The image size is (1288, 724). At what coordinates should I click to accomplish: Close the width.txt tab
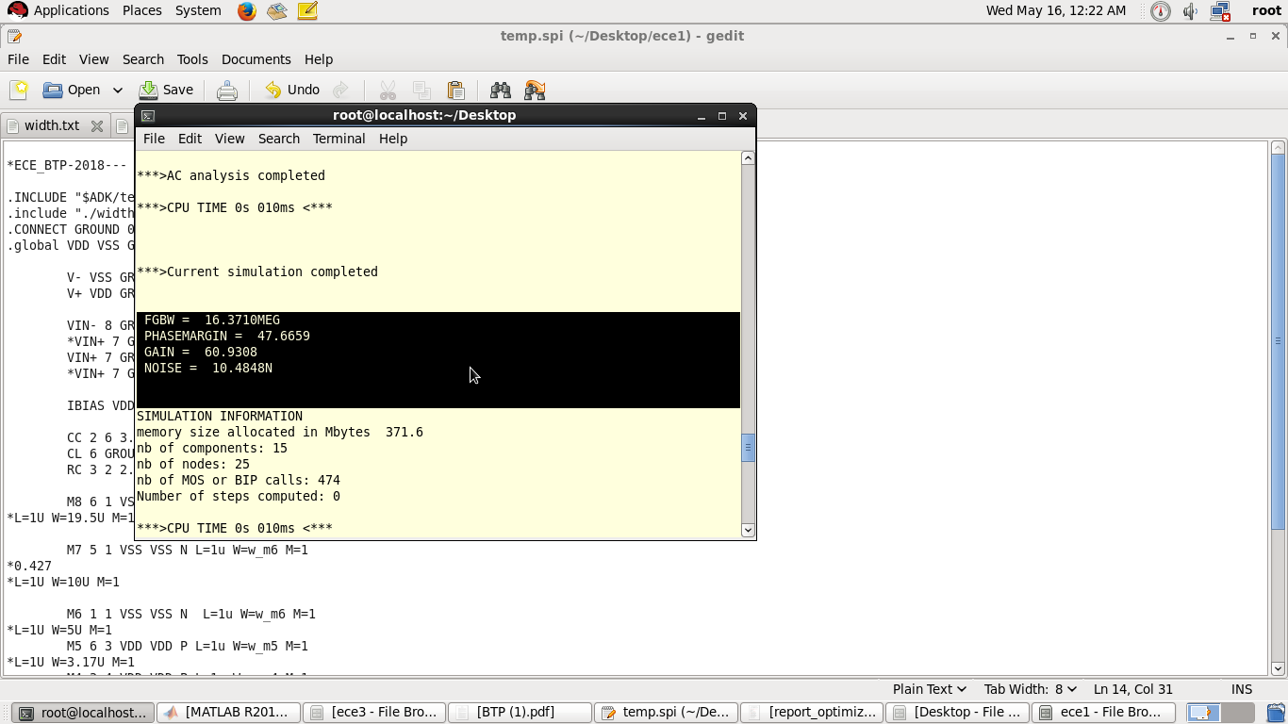pyautogui.click(x=96, y=125)
